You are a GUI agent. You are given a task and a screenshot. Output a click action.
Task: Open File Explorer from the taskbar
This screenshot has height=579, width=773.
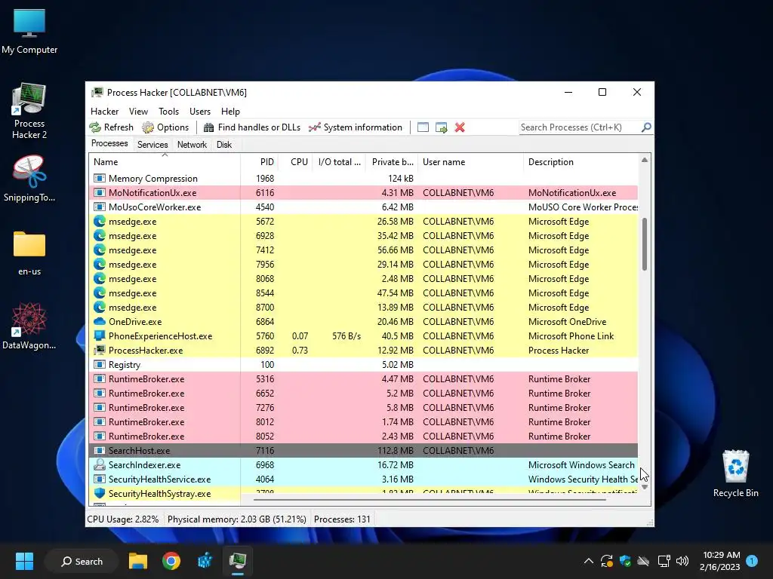point(138,561)
